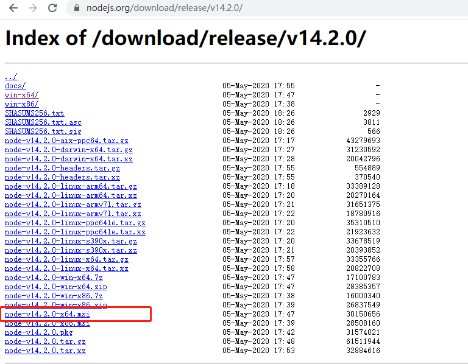Open the win-x64/ folder link
The width and height of the screenshot is (468, 364).
click(x=22, y=95)
